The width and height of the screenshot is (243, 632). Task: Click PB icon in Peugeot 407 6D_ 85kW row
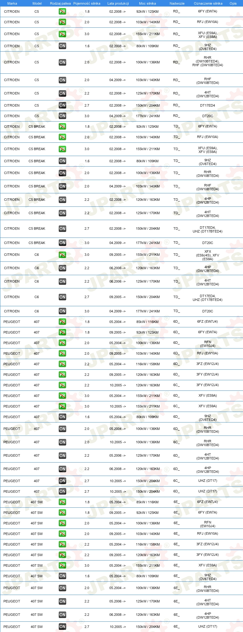(62, 322)
